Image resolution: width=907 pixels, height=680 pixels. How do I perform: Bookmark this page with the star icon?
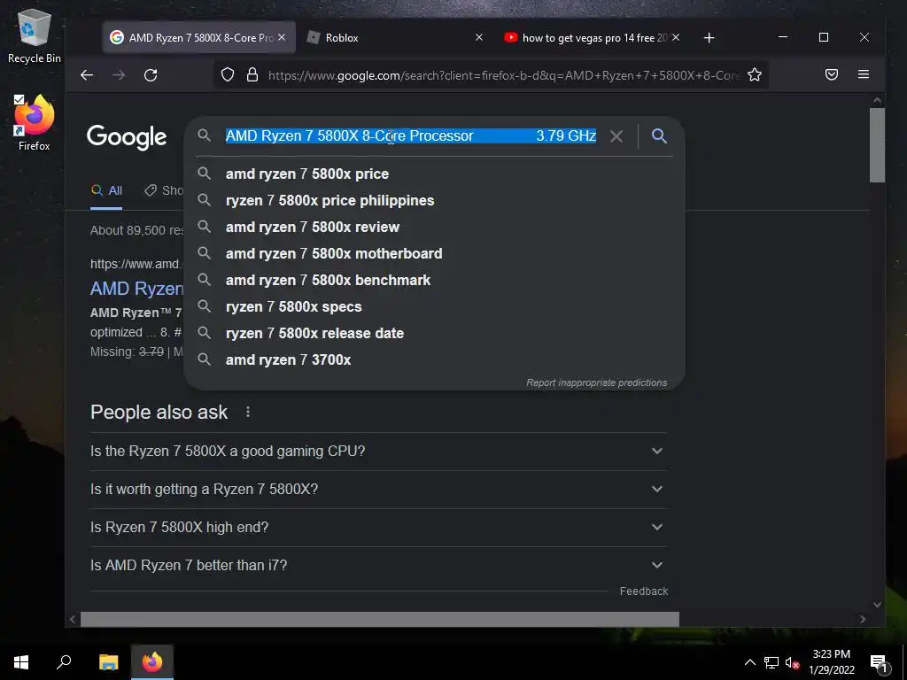point(755,74)
